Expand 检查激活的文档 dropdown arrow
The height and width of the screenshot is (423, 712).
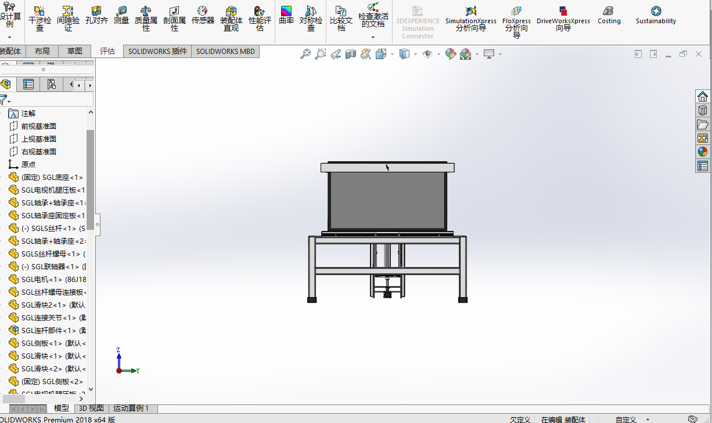[x=373, y=38]
